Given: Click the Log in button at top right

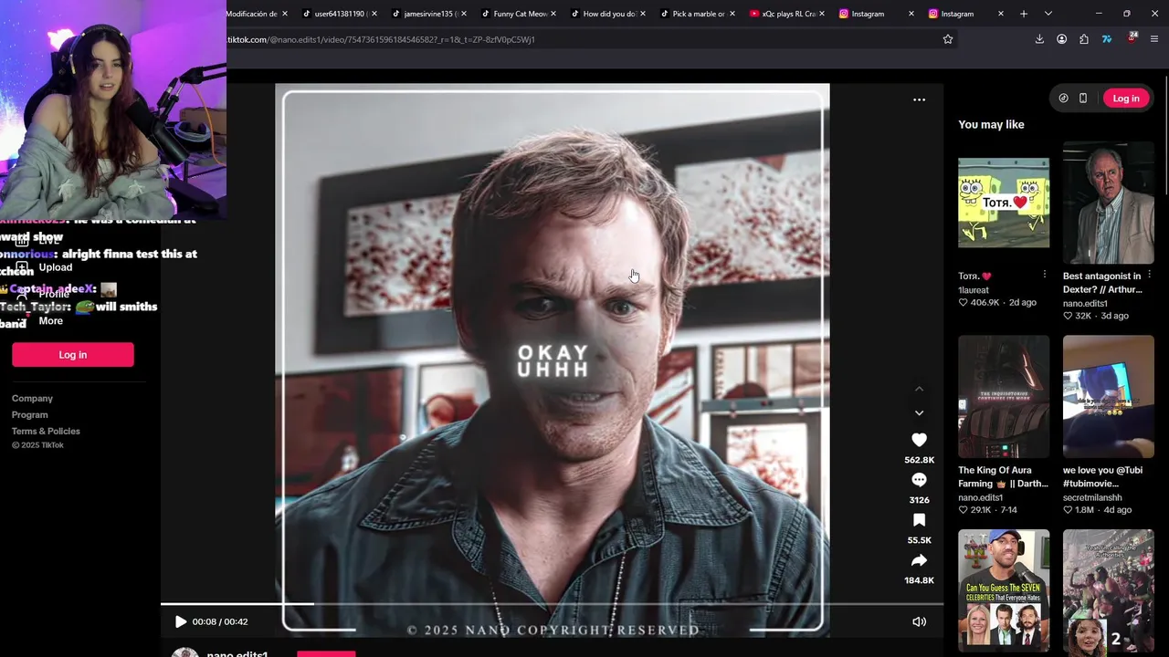Looking at the screenshot, I should [x=1126, y=99].
